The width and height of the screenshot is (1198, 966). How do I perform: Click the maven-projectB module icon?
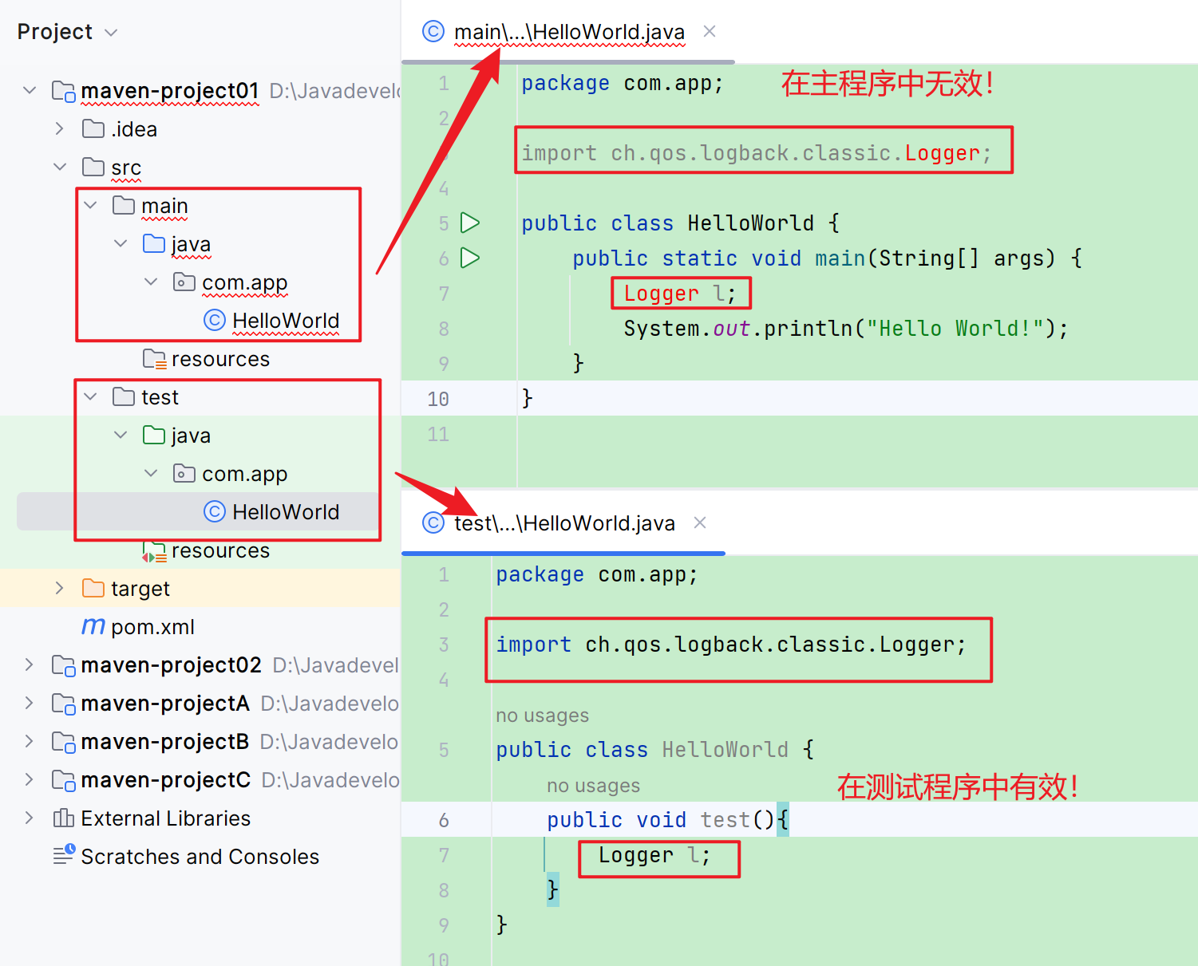tap(63, 742)
